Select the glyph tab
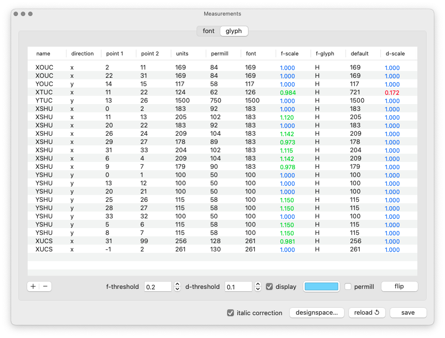Viewport: 445px width, 338px height. [x=234, y=31]
